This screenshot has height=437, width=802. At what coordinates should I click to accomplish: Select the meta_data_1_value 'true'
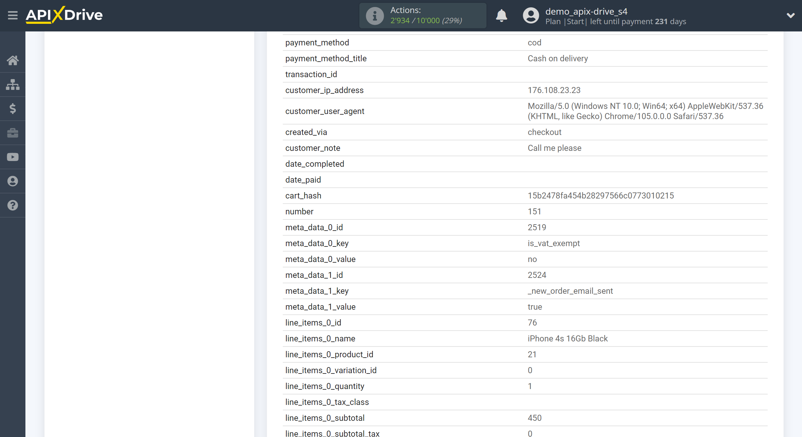point(535,307)
